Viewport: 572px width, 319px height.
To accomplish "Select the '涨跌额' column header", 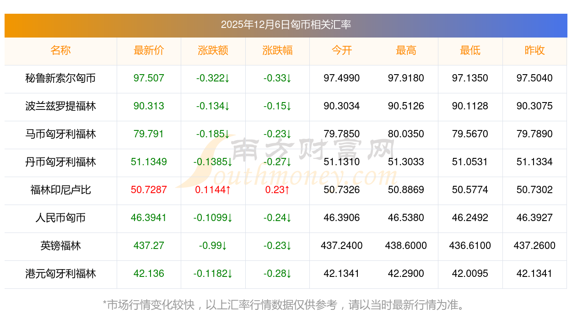I will (x=213, y=50).
